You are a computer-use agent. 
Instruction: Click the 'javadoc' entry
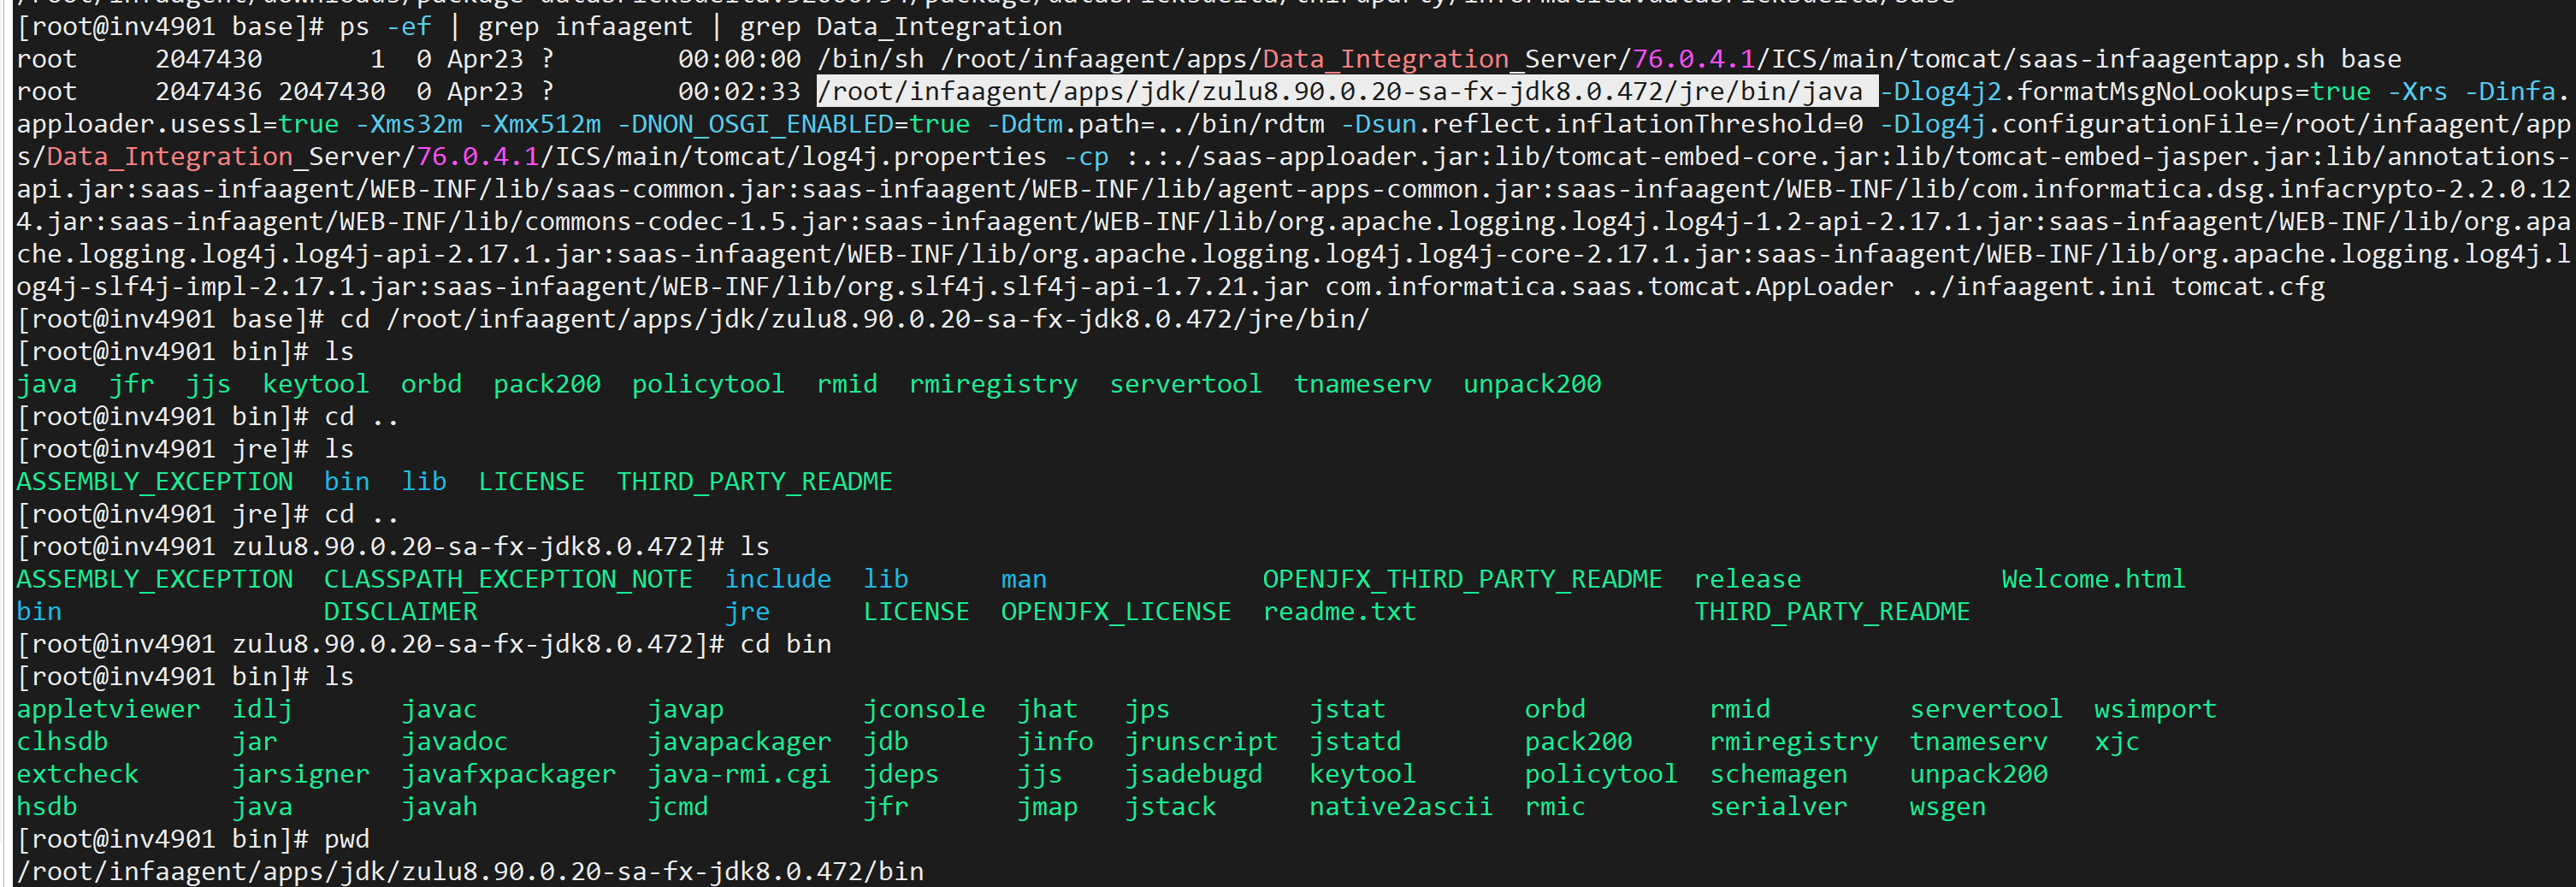[x=454, y=741]
